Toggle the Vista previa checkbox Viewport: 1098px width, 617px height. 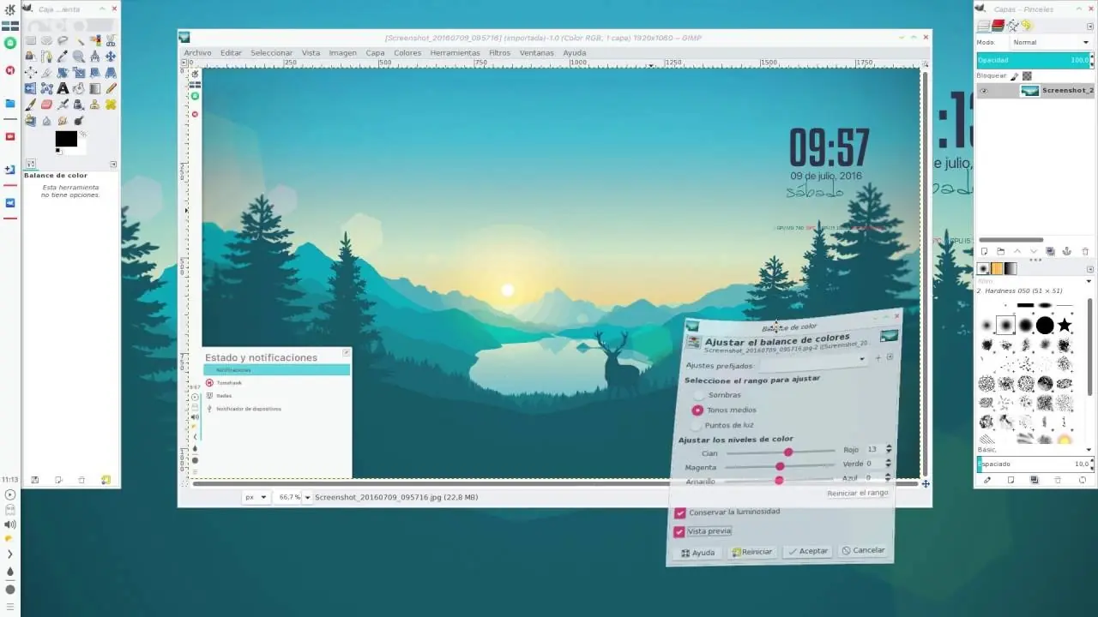pyautogui.click(x=680, y=531)
